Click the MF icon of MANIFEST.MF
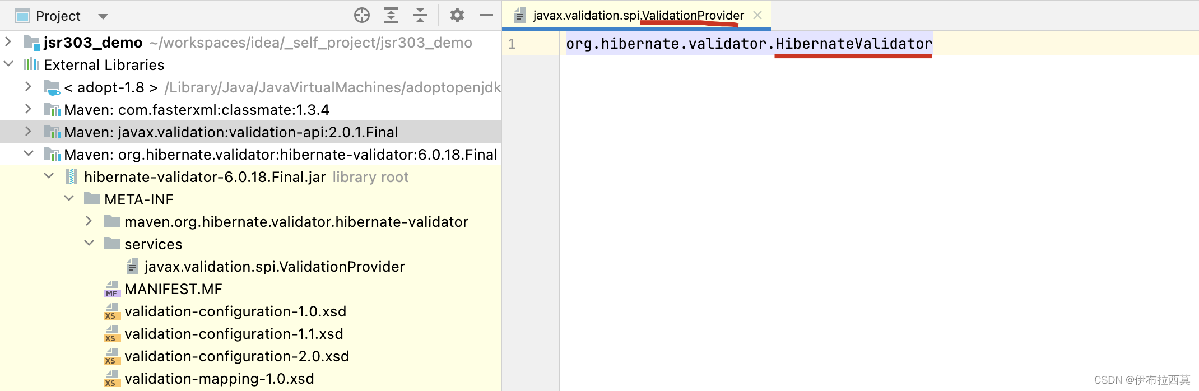The width and height of the screenshot is (1199, 391). [x=112, y=289]
